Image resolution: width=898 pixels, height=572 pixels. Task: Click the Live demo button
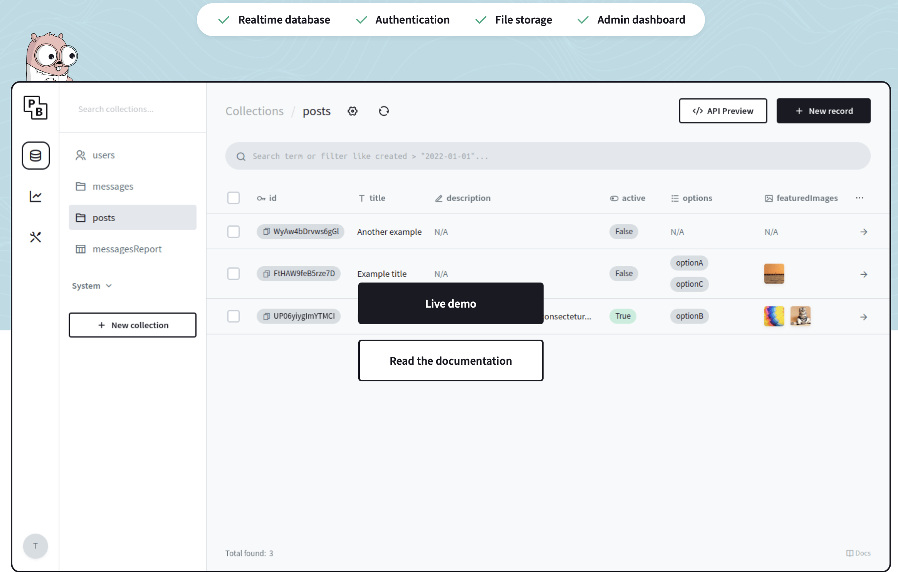(451, 304)
